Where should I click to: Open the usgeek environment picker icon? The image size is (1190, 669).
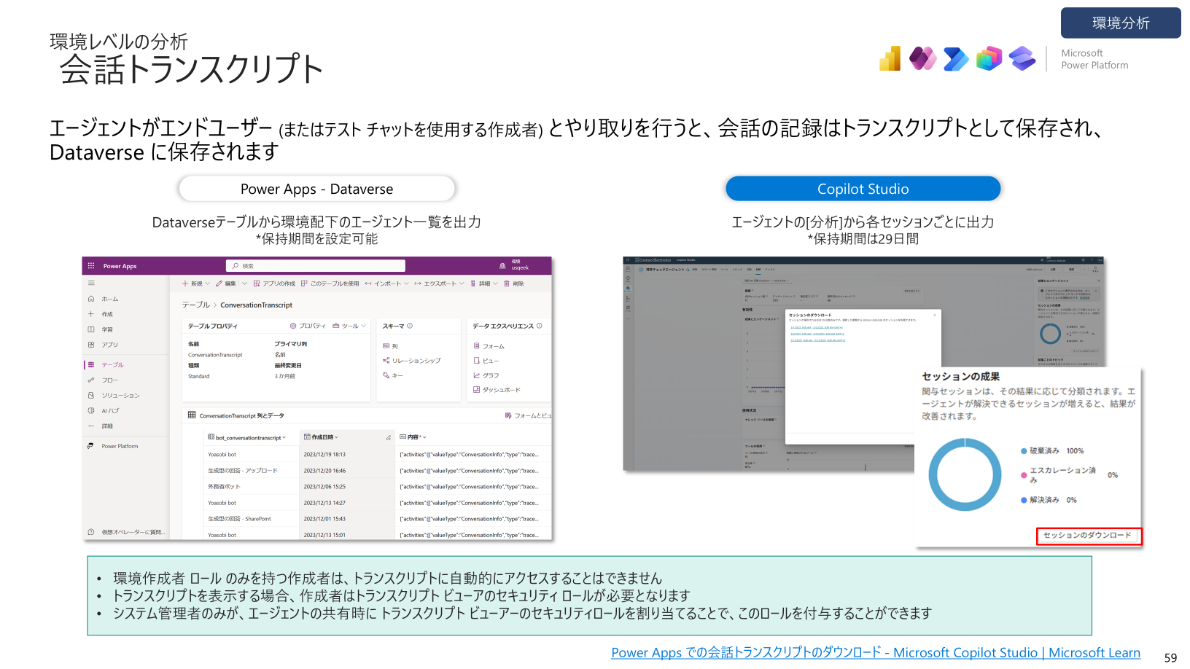[x=502, y=266]
